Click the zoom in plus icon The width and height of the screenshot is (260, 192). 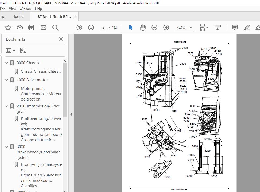(166, 28)
